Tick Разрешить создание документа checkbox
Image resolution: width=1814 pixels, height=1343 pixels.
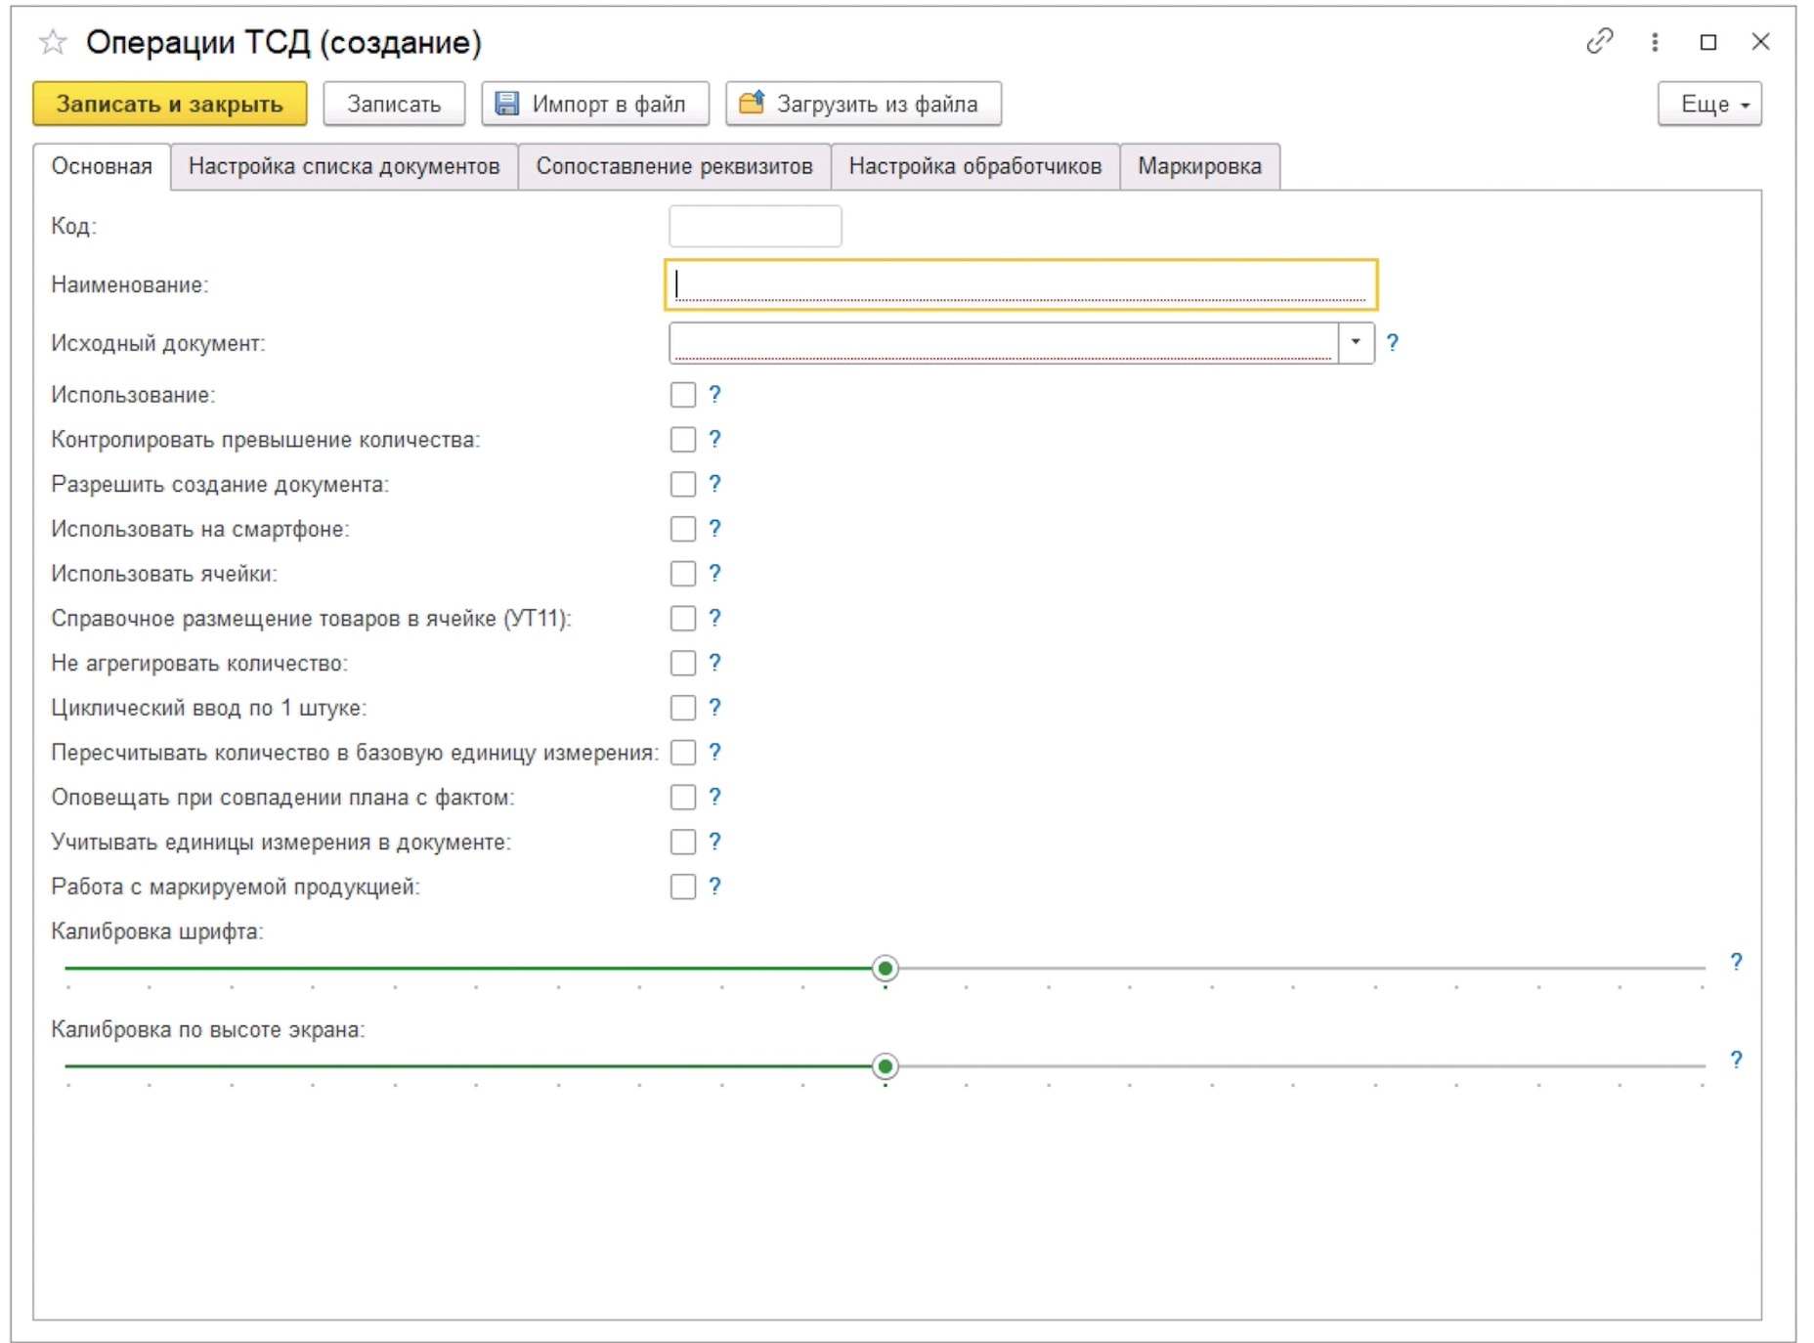tap(683, 485)
